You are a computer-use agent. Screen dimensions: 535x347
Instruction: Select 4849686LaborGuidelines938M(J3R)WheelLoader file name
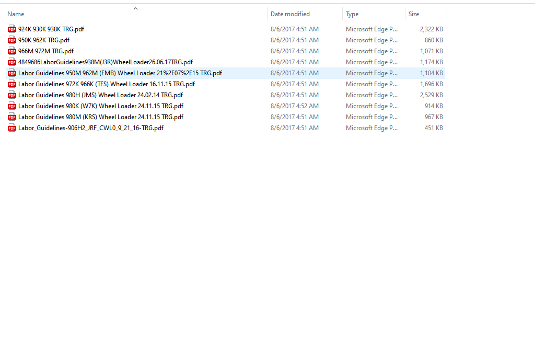[x=106, y=62]
